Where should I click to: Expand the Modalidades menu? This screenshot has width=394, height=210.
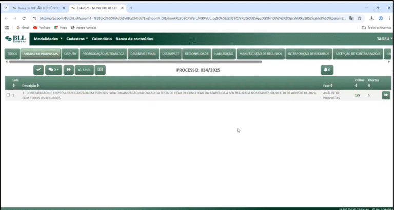tap(48, 39)
